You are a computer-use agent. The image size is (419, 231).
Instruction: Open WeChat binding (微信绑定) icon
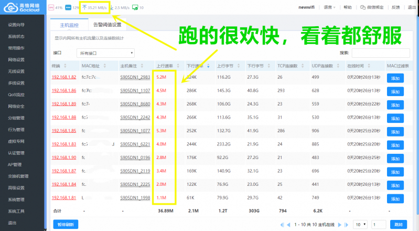pos(363,8)
